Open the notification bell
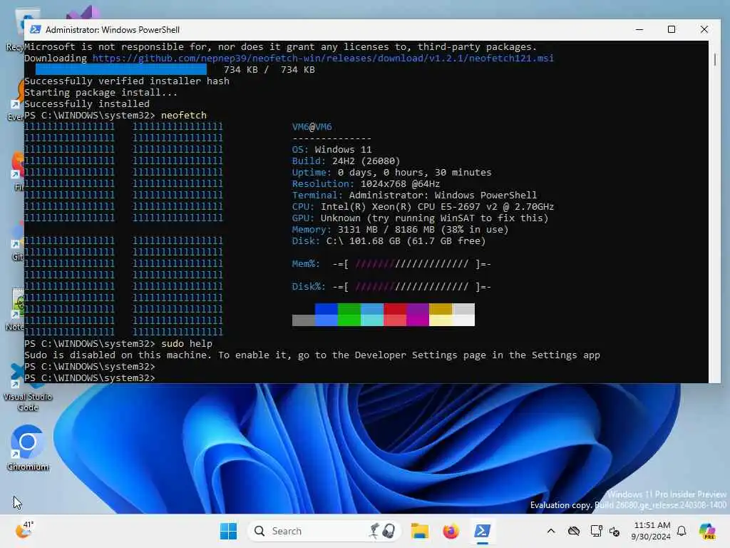The width and height of the screenshot is (730, 548). 682,531
